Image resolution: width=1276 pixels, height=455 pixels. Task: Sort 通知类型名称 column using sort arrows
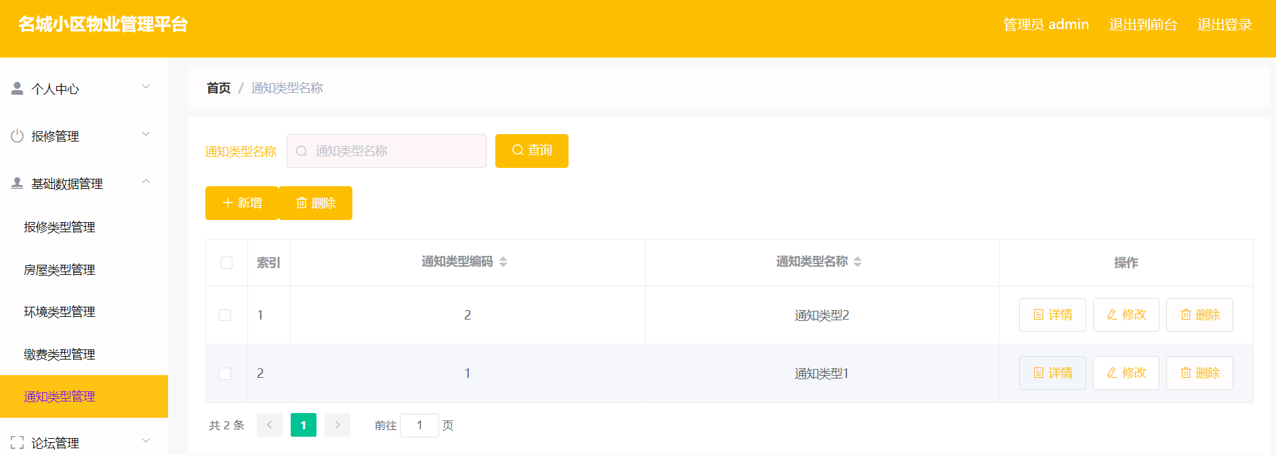tap(857, 262)
